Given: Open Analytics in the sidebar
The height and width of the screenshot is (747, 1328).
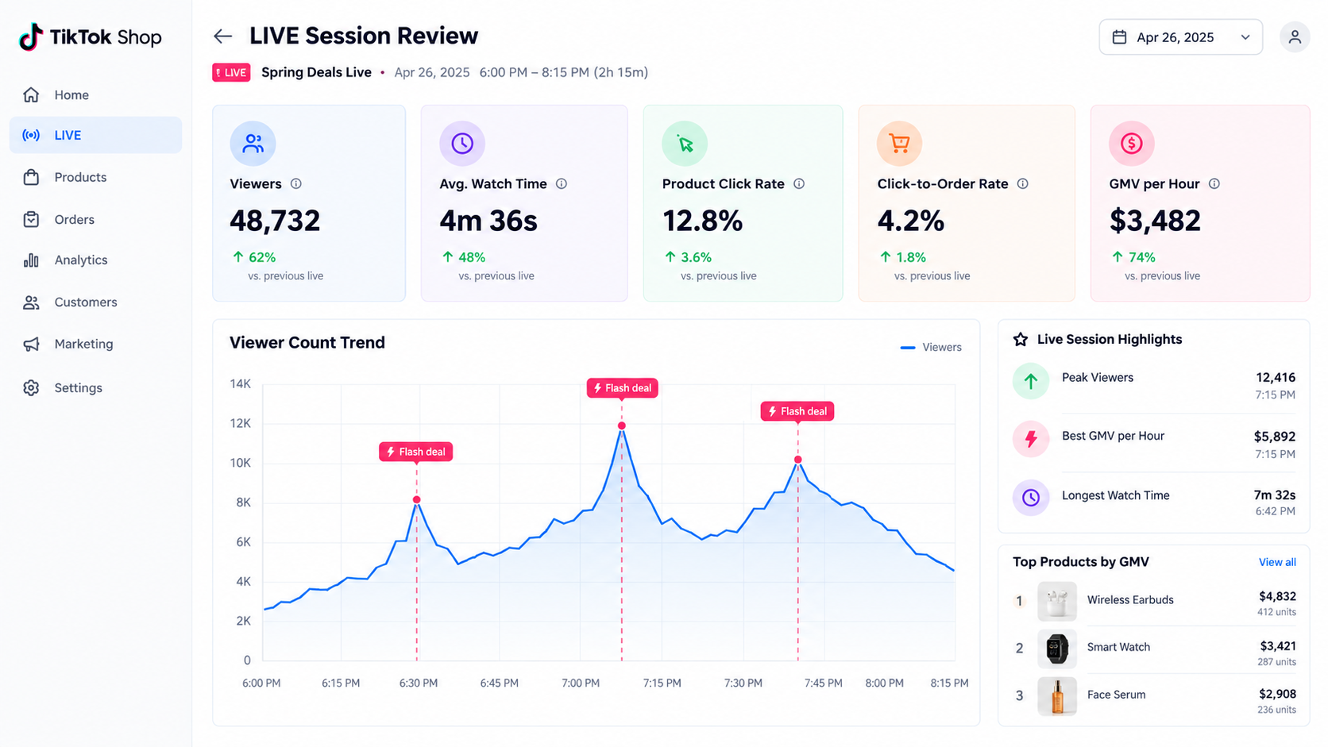Looking at the screenshot, I should (x=95, y=260).
